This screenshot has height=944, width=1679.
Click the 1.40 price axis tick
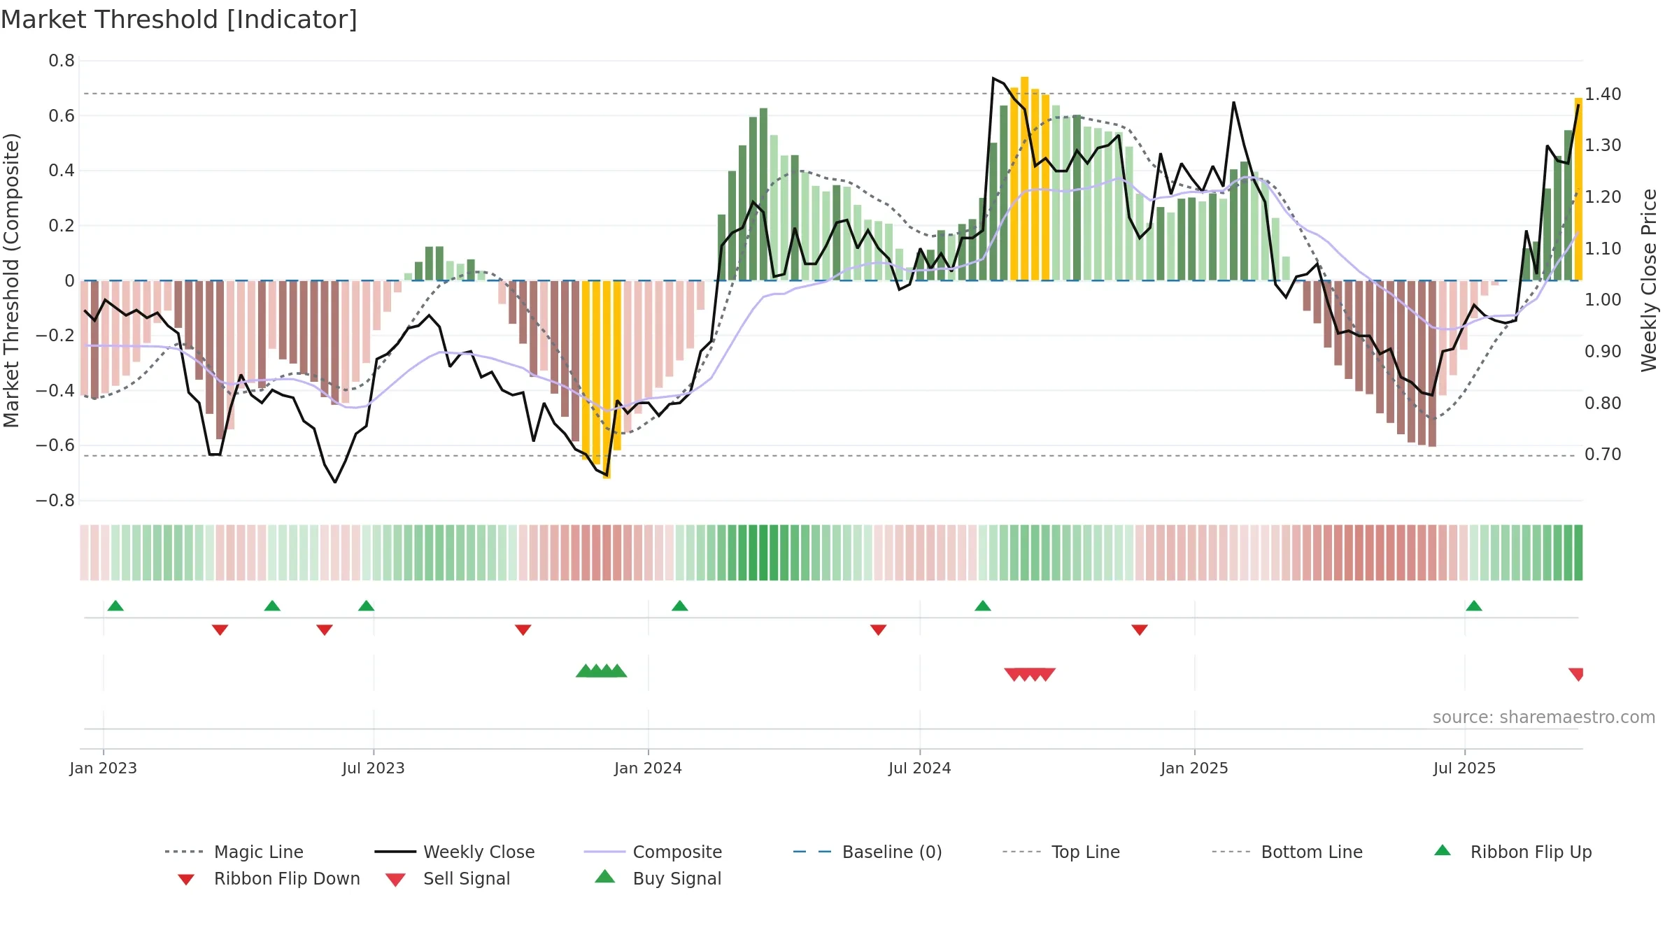[x=1603, y=94]
